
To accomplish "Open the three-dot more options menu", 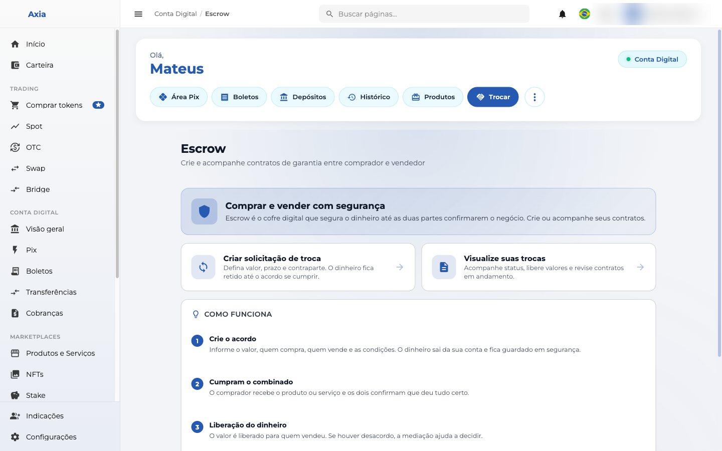I will coord(534,97).
